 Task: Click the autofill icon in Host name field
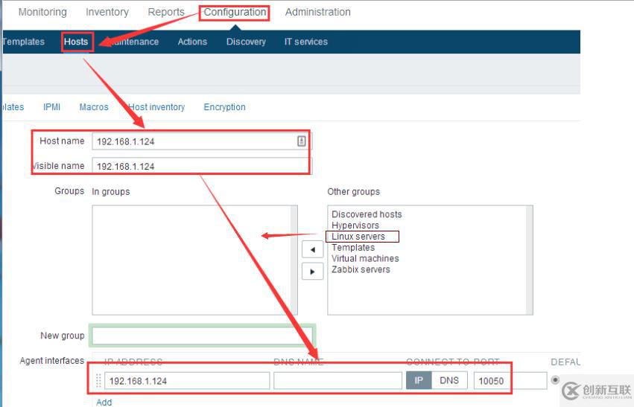pyautogui.click(x=302, y=141)
